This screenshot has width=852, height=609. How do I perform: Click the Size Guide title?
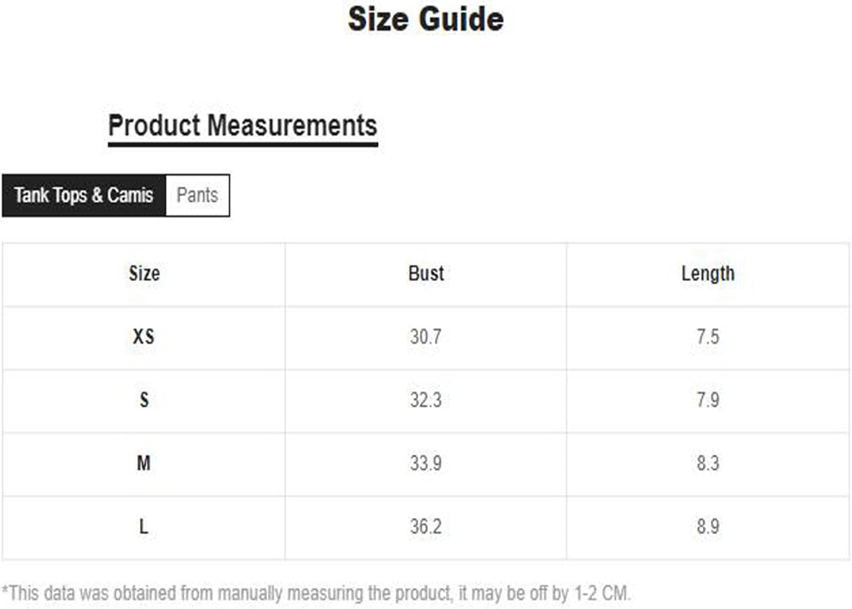point(426,19)
